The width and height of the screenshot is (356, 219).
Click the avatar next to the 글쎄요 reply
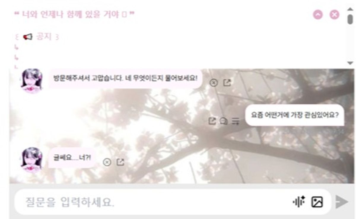[32, 160]
